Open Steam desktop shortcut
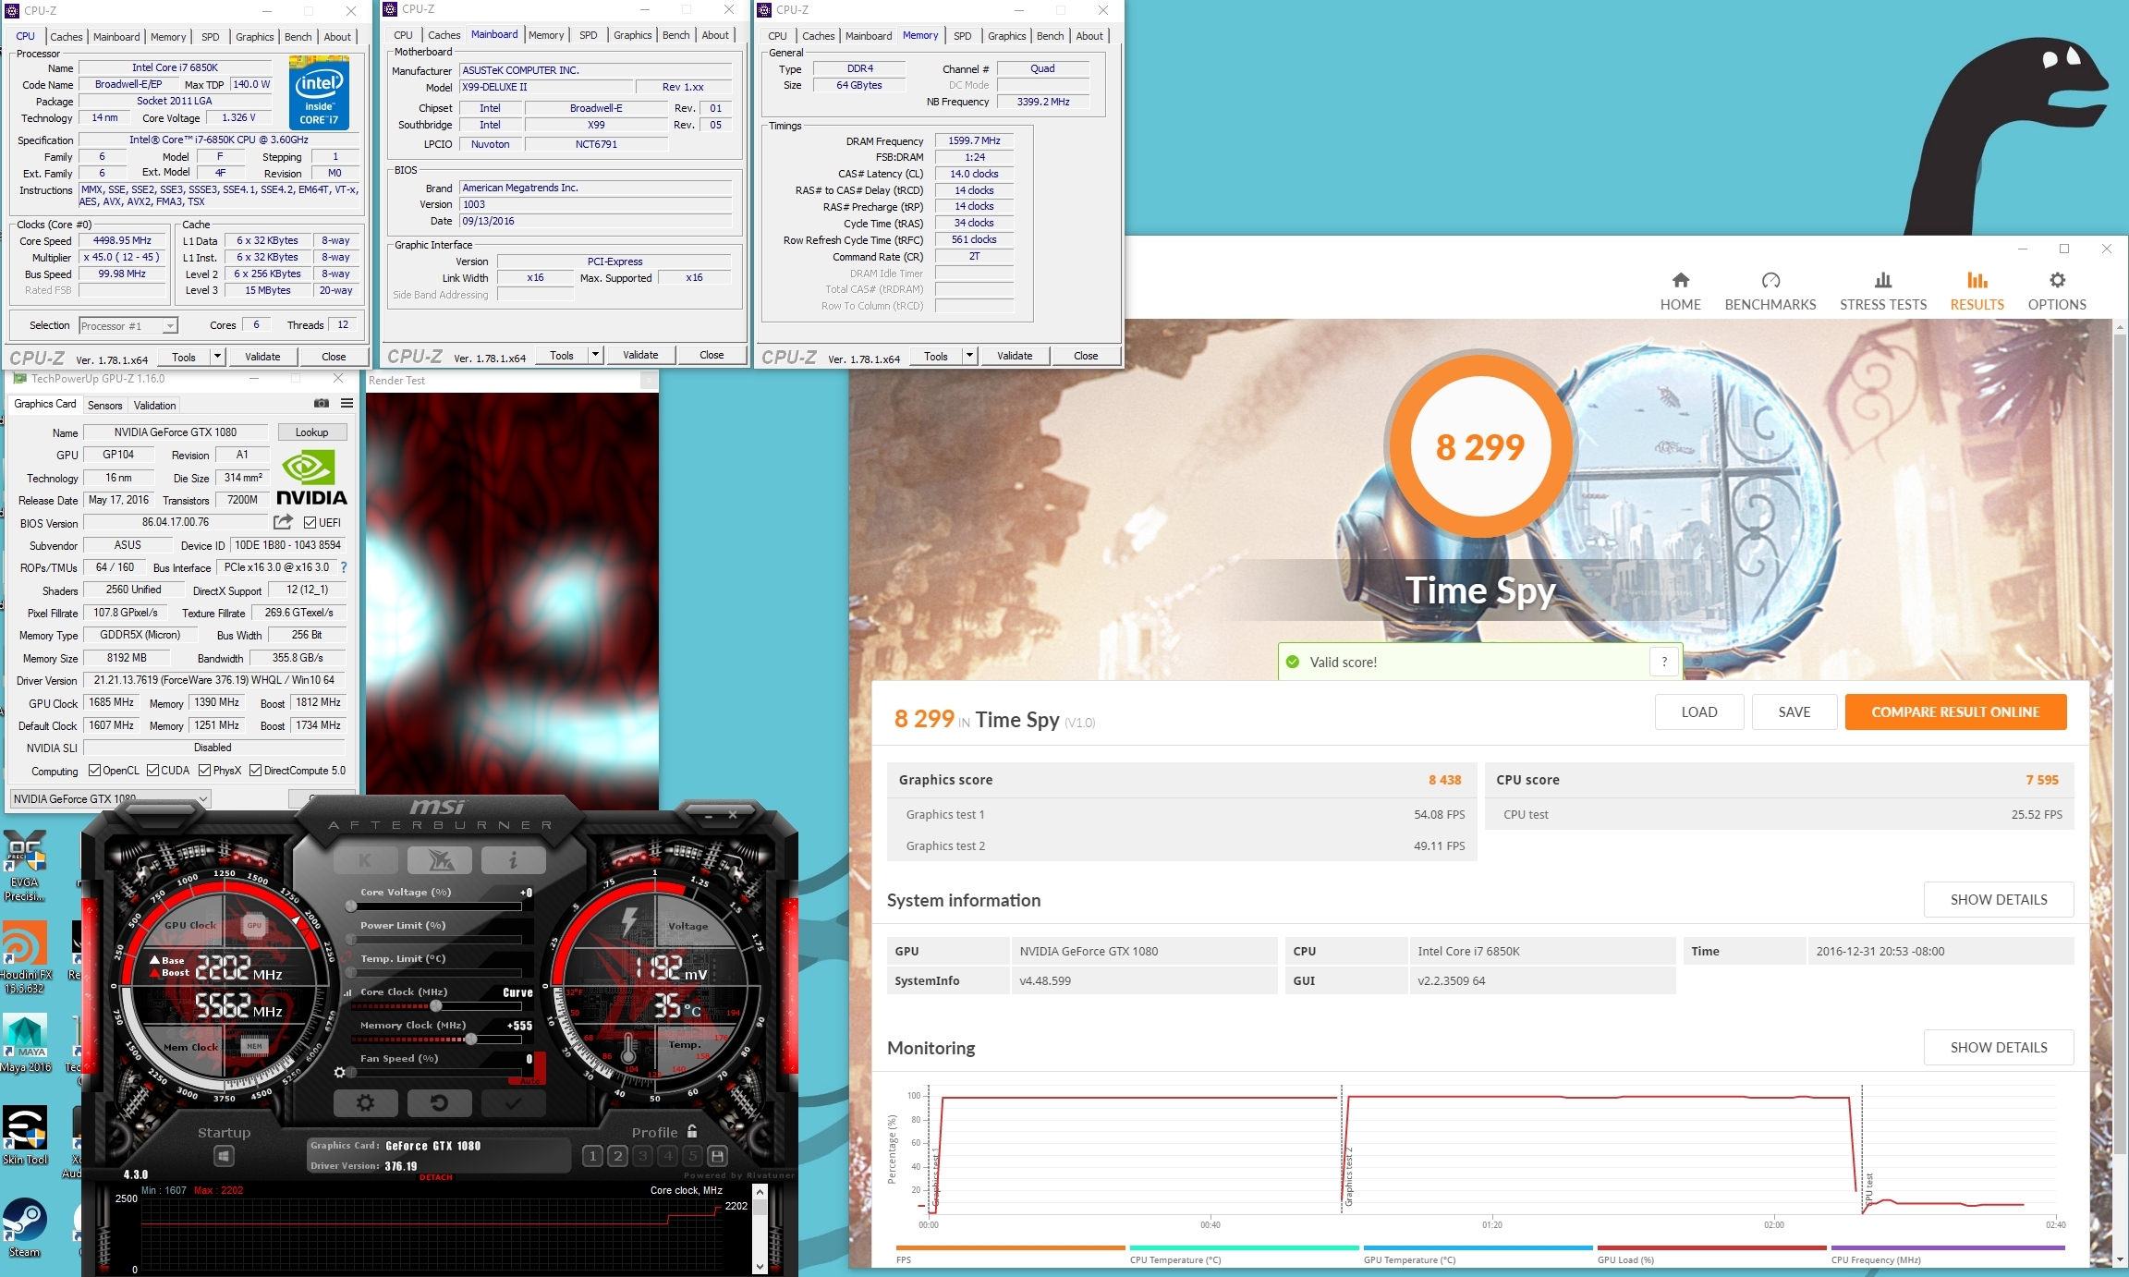This screenshot has height=1277, width=2129. (25, 1227)
